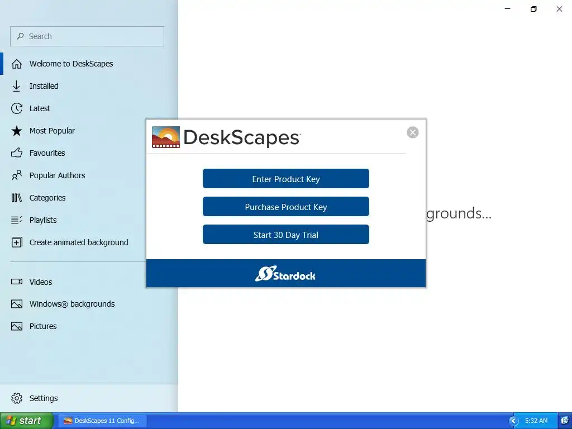The width and height of the screenshot is (572, 429).
Task: Close the DeskScapes main window
Action: 559,9
